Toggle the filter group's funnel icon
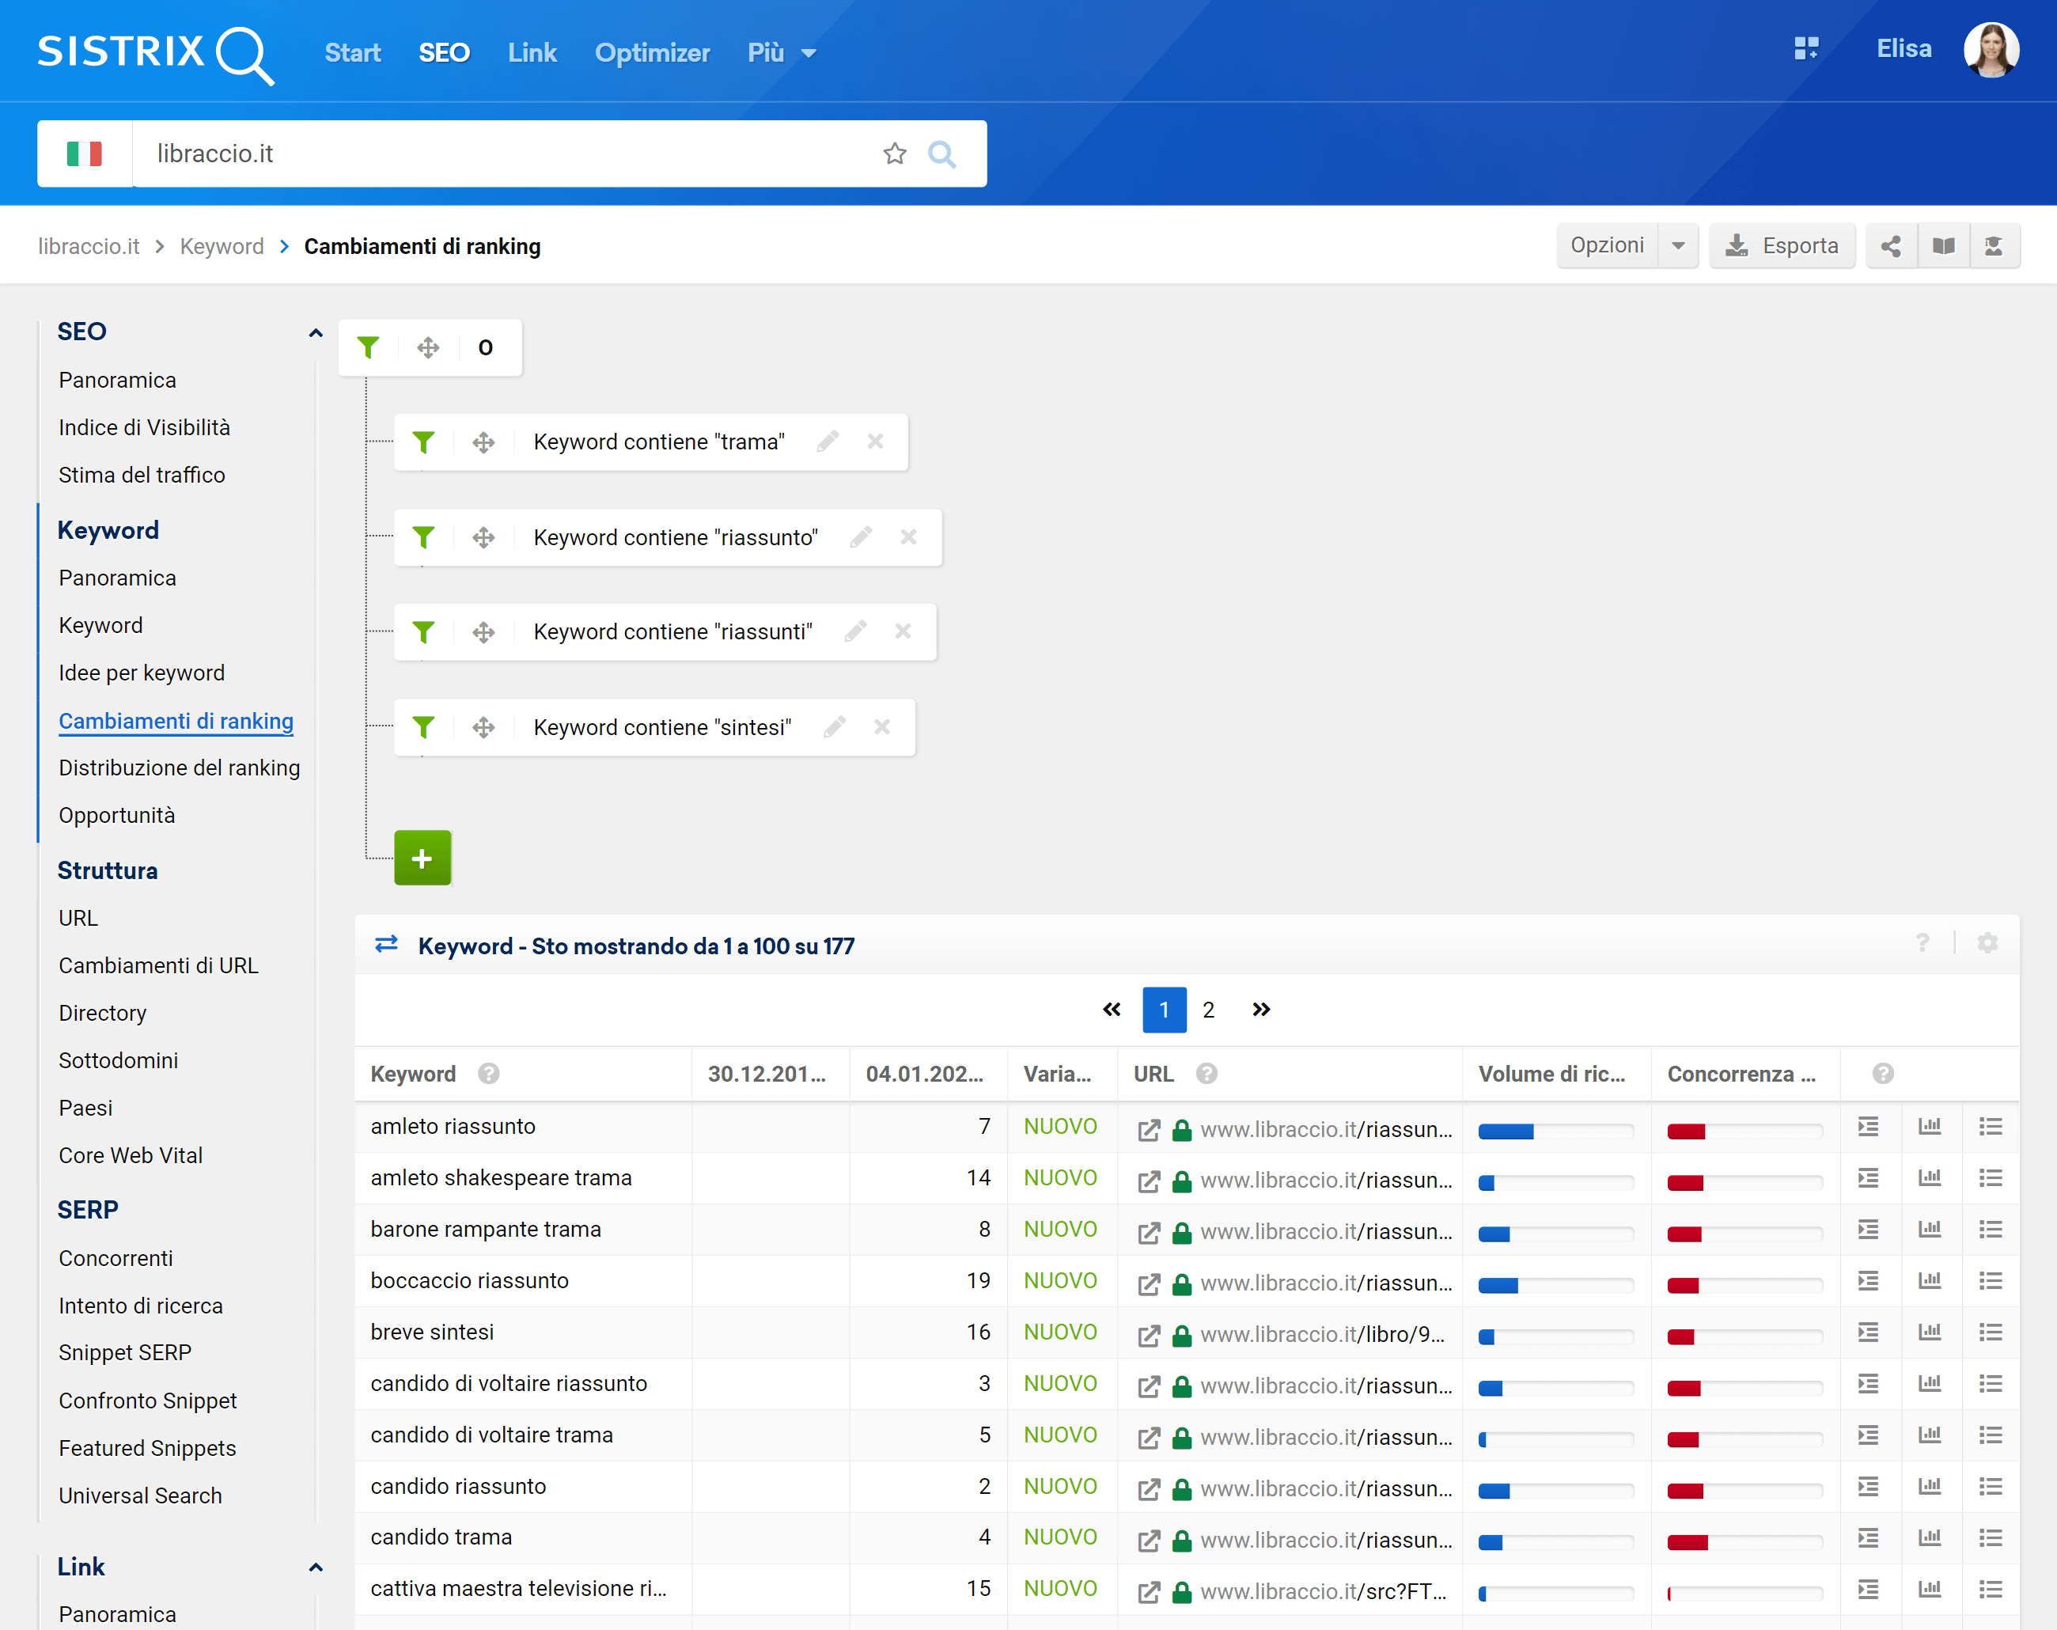 tap(368, 347)
